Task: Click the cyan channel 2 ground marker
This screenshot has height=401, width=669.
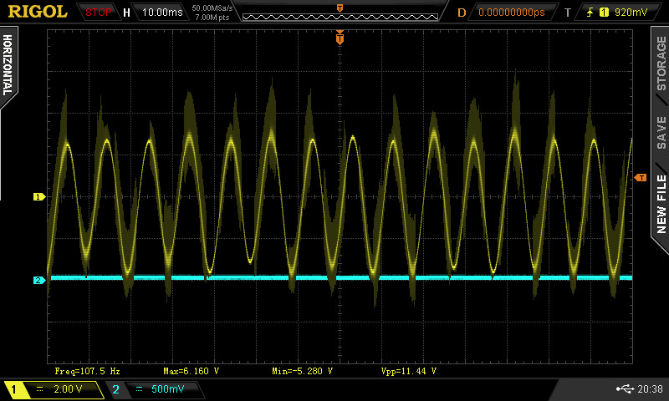Action: coord(38,280)
